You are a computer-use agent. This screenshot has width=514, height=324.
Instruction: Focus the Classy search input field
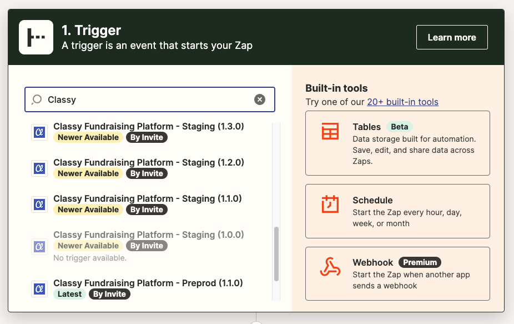coord(150,99)
